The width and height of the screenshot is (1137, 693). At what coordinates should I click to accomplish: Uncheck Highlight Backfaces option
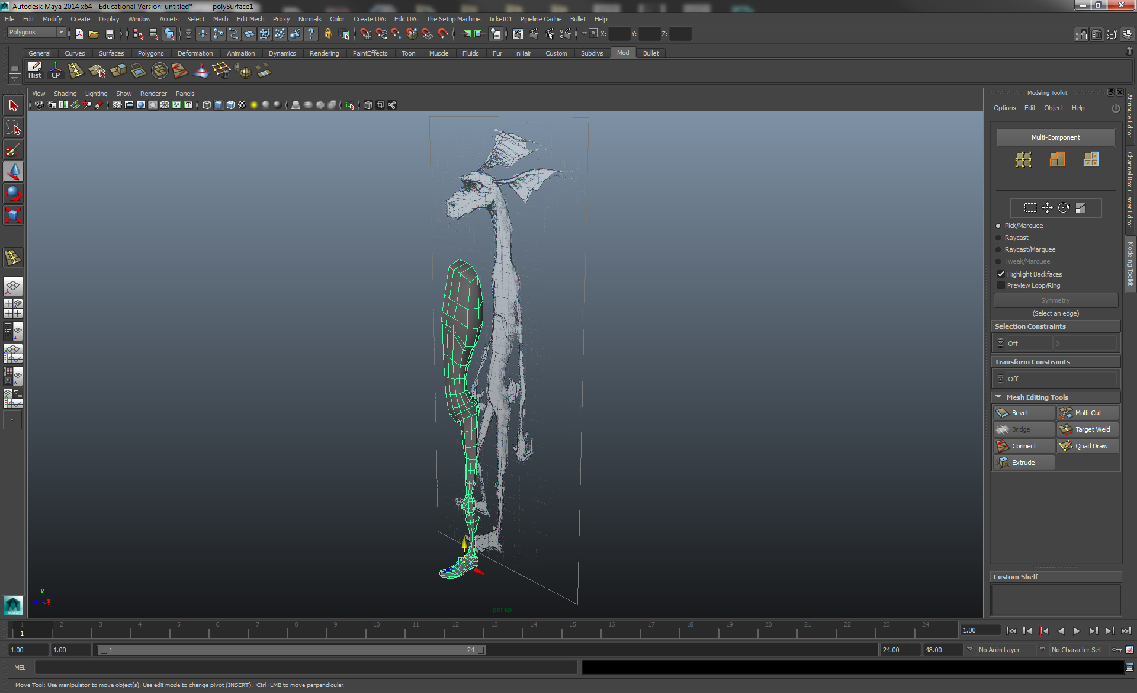point(1001,274)
